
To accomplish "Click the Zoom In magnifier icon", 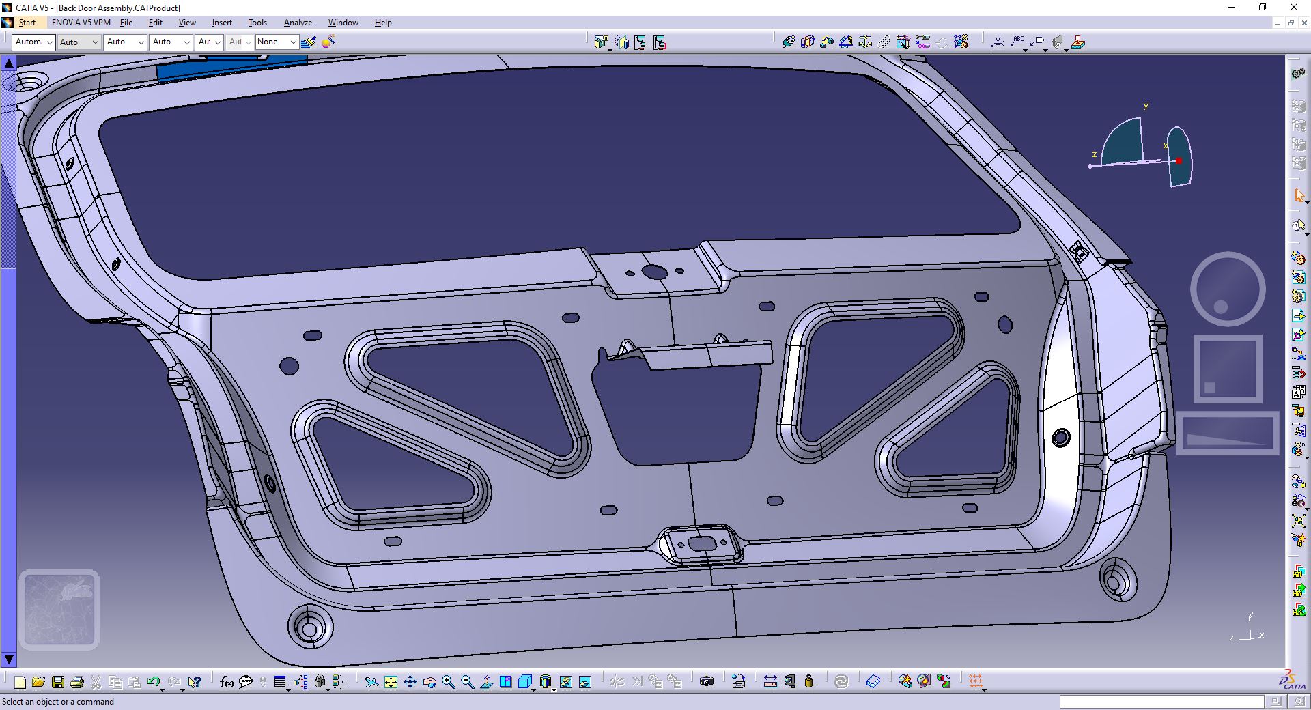I will pyautogui.click(x=449, y=681).
